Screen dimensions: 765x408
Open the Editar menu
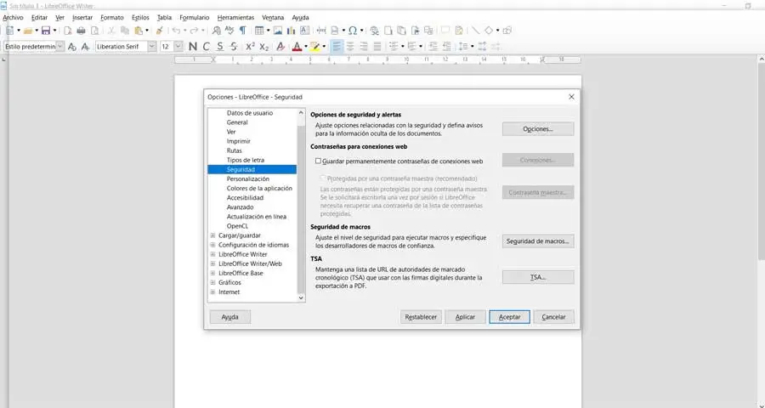(x=39, y=18)
